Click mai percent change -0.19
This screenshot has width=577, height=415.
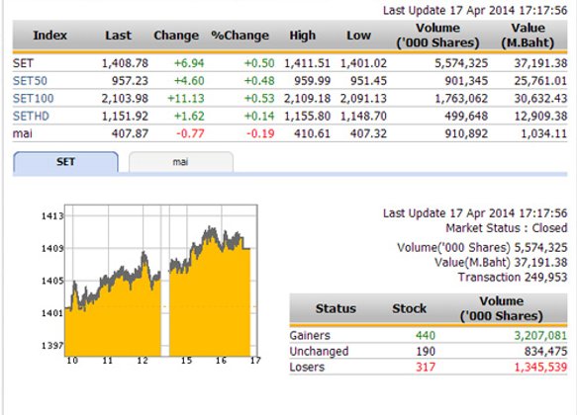(260, 133)
